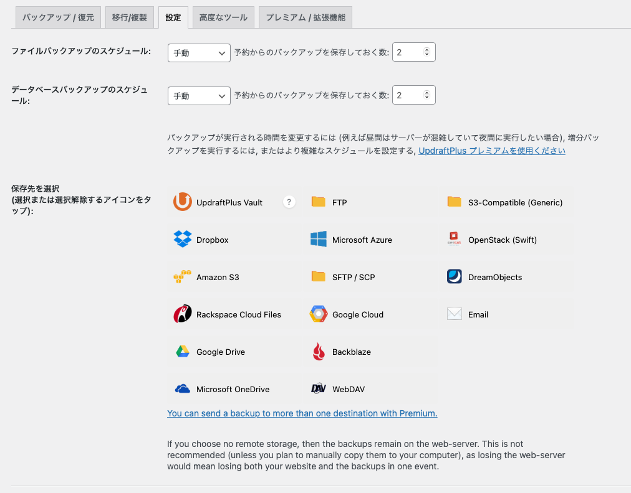
Task: Click the 保存先を選択 heading
Action: click(36, 189)
